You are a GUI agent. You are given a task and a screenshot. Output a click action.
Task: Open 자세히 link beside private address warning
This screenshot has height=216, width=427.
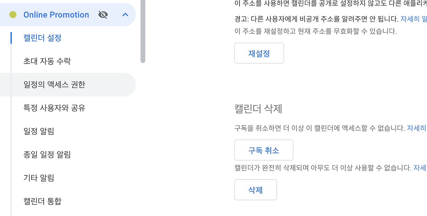pos(414,19)
